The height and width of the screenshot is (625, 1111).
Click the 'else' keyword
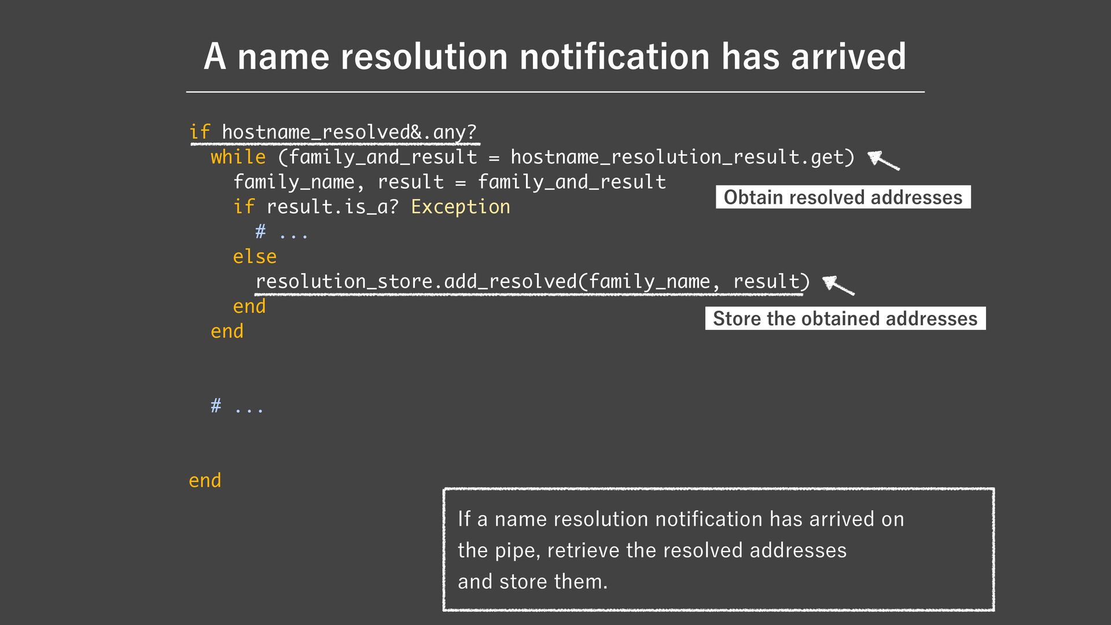point(255,257)
